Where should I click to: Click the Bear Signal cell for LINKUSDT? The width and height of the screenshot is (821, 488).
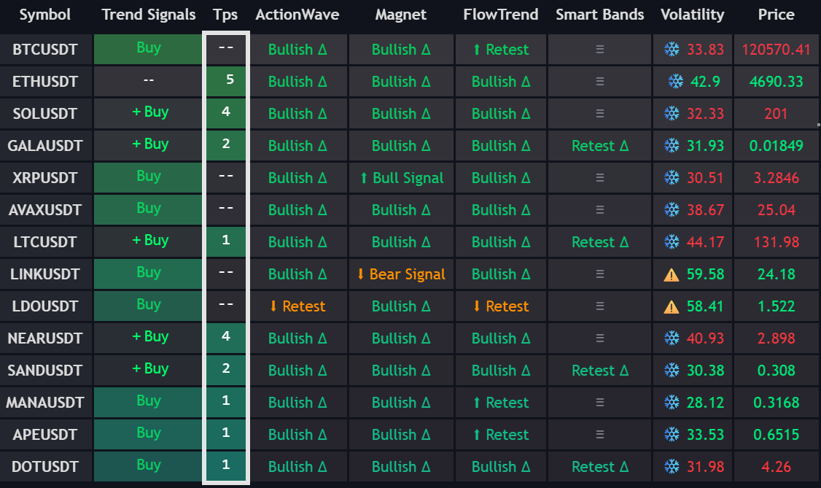(400, 274)
